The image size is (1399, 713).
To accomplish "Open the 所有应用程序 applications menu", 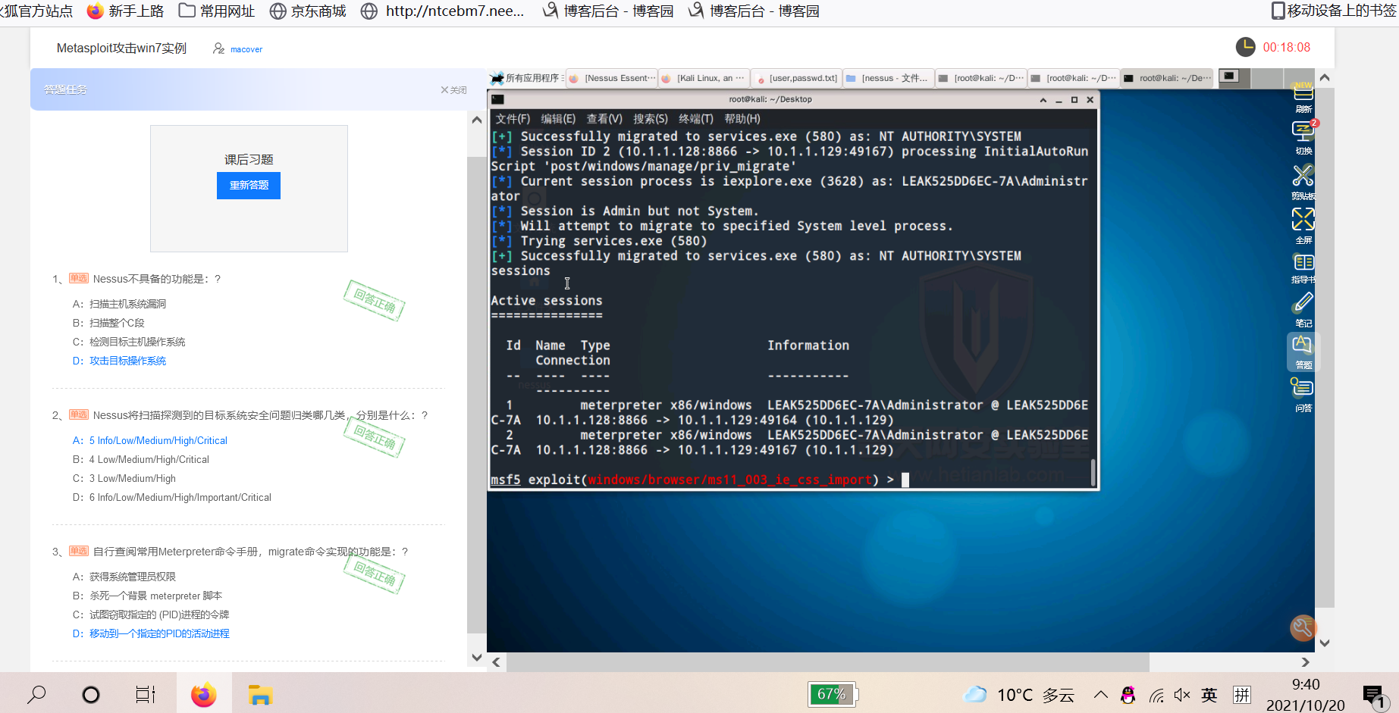I will [x=525, y=78].
